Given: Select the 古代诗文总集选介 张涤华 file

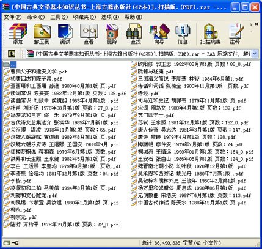Looking at the screenshot, I should [61, 123].
